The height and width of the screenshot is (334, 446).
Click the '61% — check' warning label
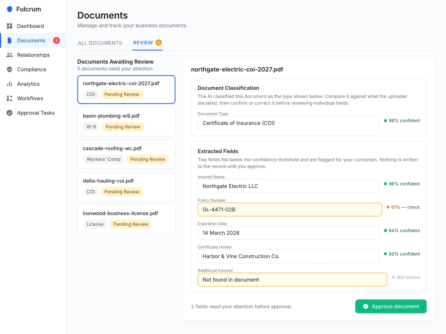[x=405, y=207]
